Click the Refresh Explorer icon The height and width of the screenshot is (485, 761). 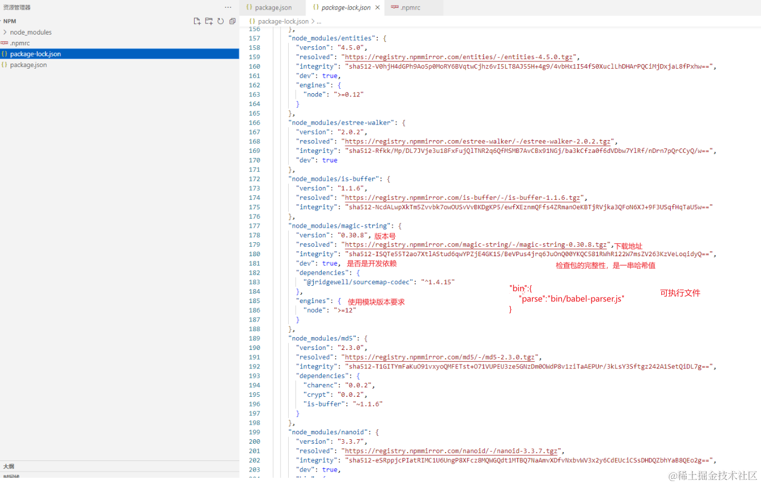point(220,21)
